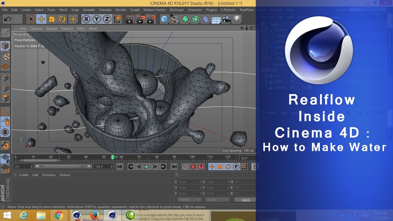Undo the last action with the Undo arrow

point(7,19)
